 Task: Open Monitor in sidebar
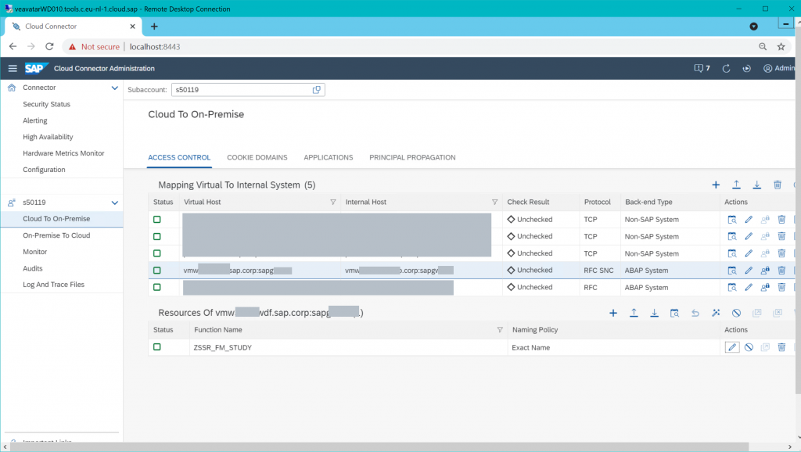click(34, 252)
